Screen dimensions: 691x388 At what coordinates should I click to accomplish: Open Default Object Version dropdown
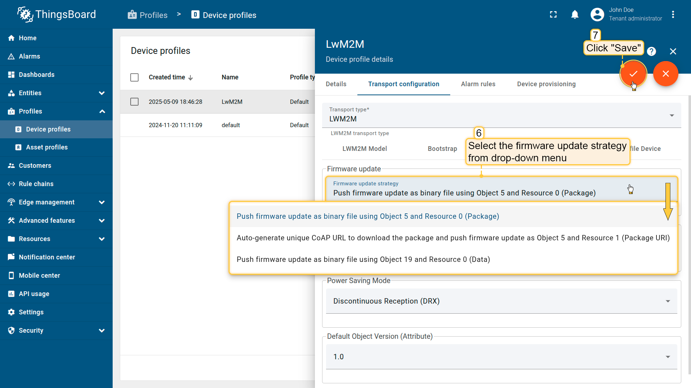coord(502,357)
